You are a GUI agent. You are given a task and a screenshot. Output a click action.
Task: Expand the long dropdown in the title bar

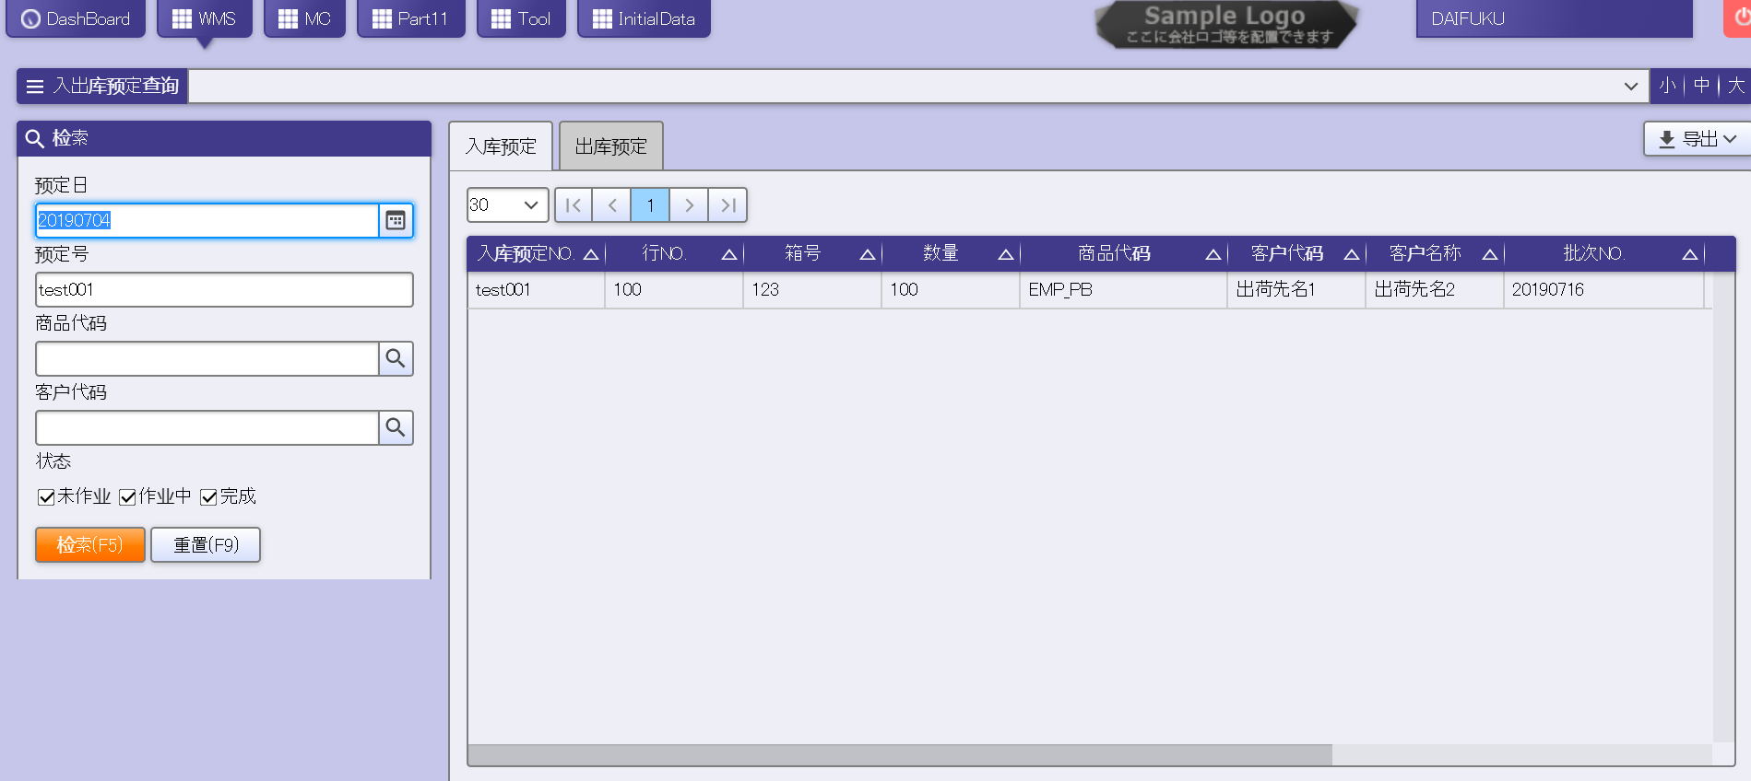[1630, 87]
